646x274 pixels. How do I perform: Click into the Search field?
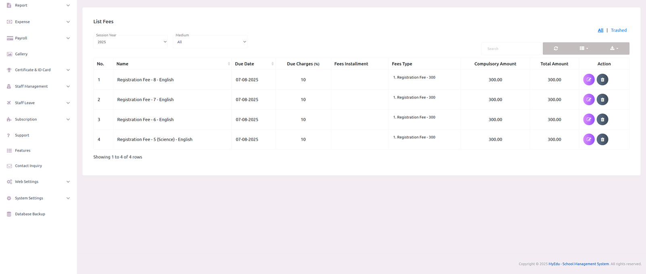tap(511, 48)
